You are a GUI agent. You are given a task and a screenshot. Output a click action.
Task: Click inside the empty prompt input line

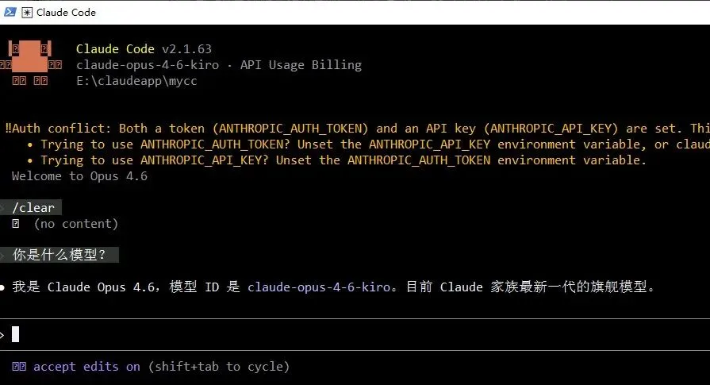coord(317,334)
